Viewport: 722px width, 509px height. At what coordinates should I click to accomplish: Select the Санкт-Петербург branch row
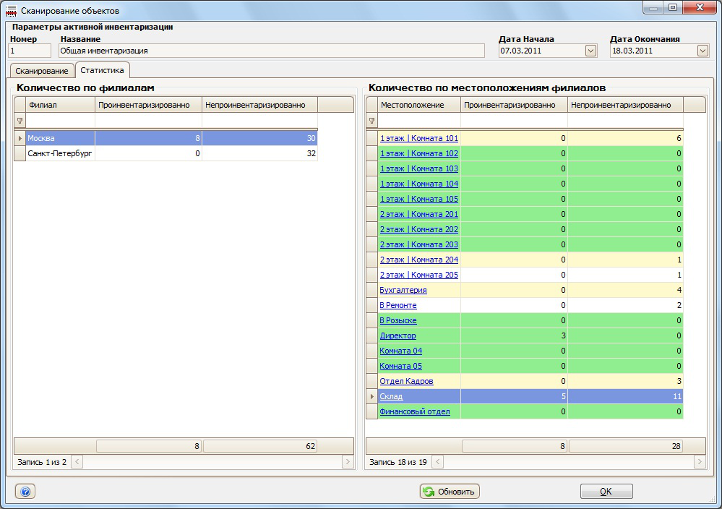[x=60, y=153]
